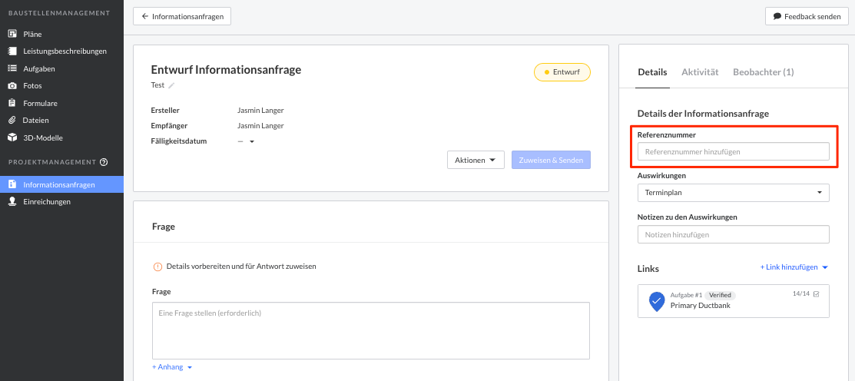
Task: Switch to the Aktivität tab
Action: [x=699, y=72]
